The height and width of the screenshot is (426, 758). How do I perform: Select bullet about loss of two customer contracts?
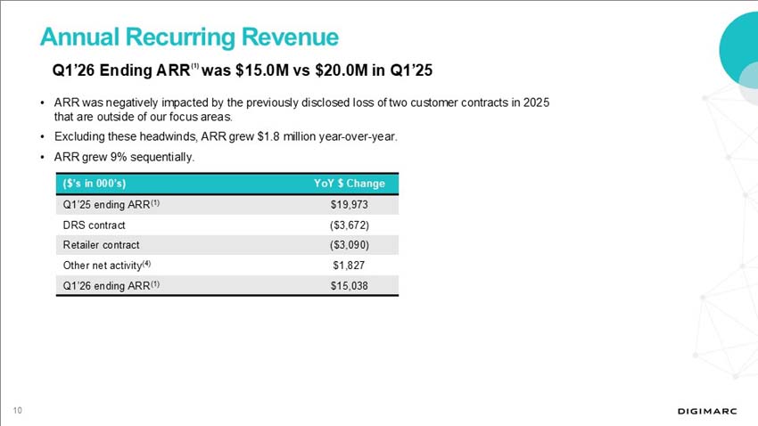301,110
